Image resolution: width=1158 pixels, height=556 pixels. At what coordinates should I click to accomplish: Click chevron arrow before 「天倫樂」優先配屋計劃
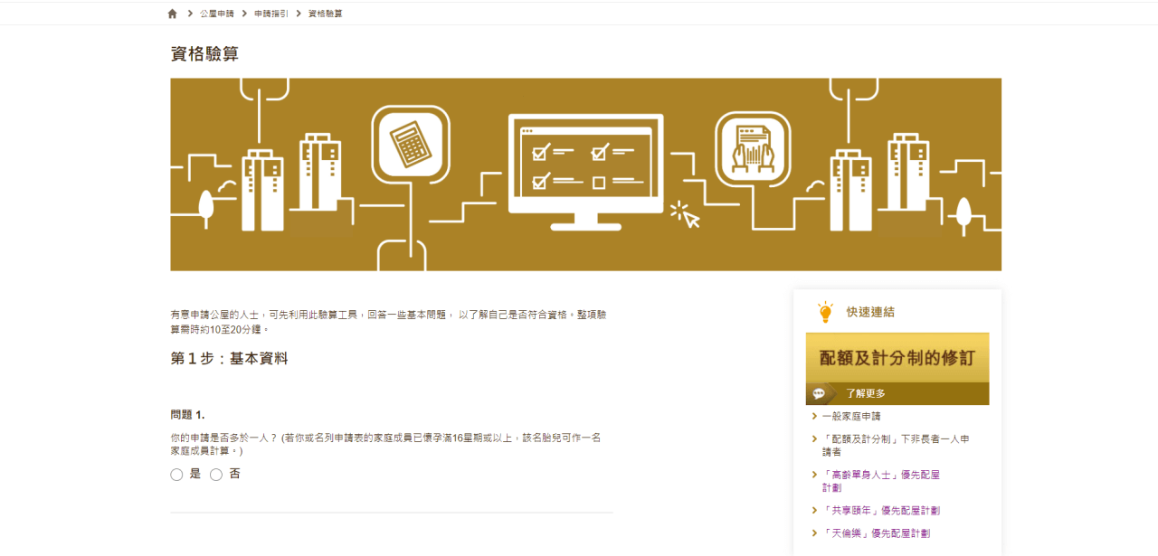814,533
